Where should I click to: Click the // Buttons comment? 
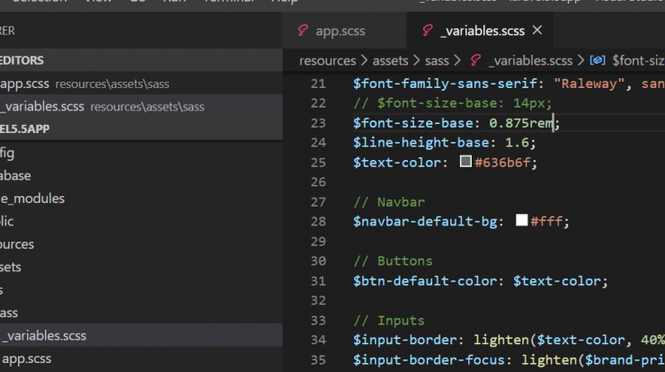393,261
